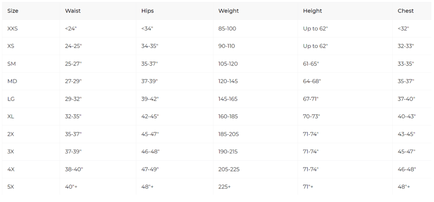Click the Waist column header
Image resolution: width=434 pixels, height=202 pixels.
(x=73, y=11)
